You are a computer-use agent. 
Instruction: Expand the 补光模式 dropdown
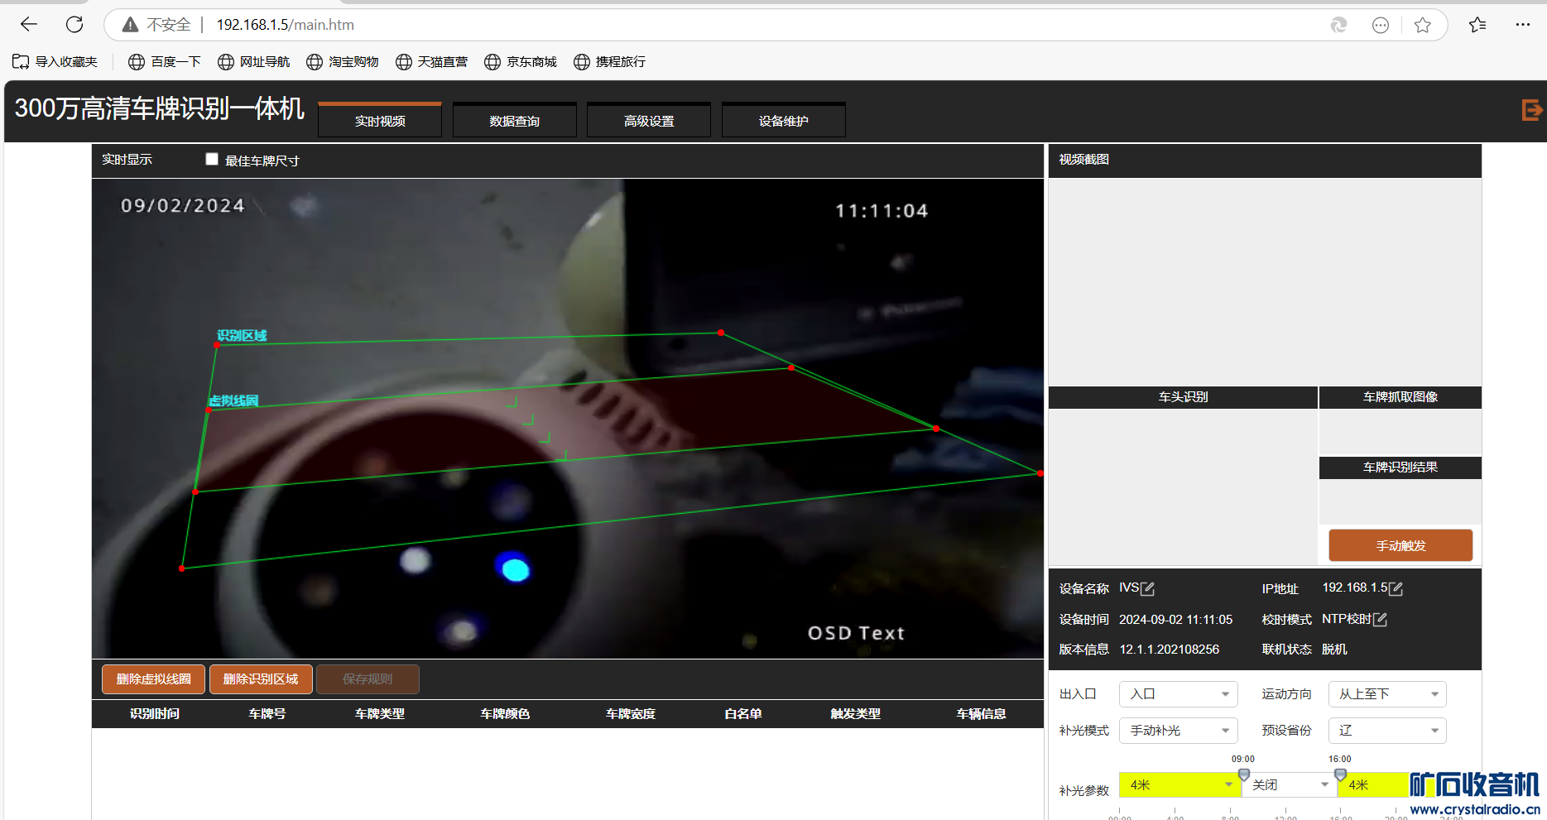point(1178,731)
